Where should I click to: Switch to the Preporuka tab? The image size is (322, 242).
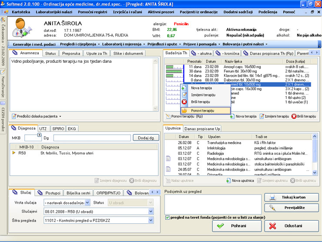click(71, 53)
